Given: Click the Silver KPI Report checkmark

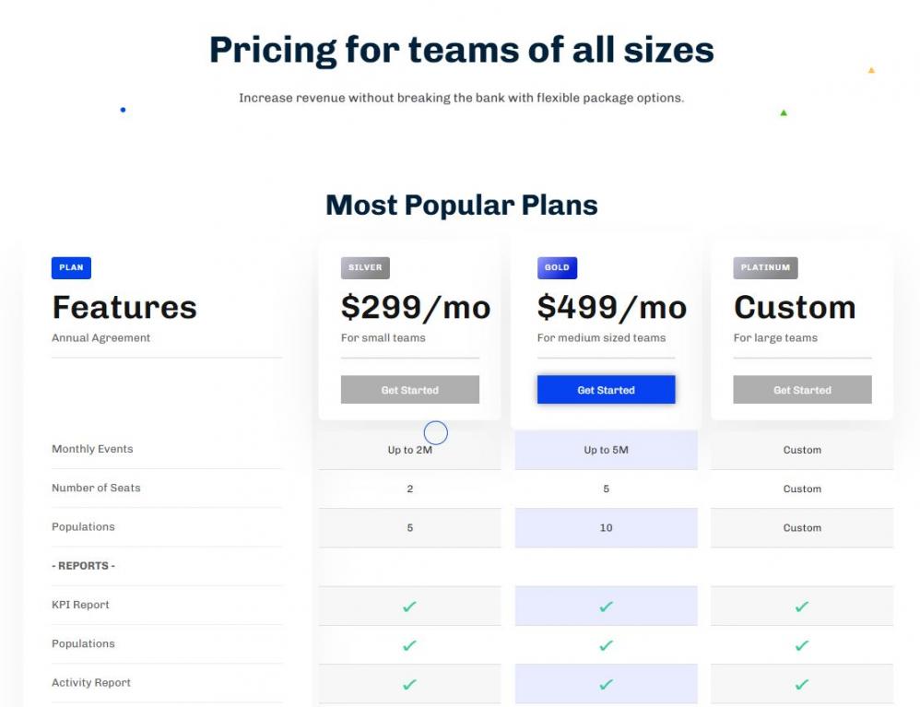Looking at the screenshot, I should [x=410, y=607].
